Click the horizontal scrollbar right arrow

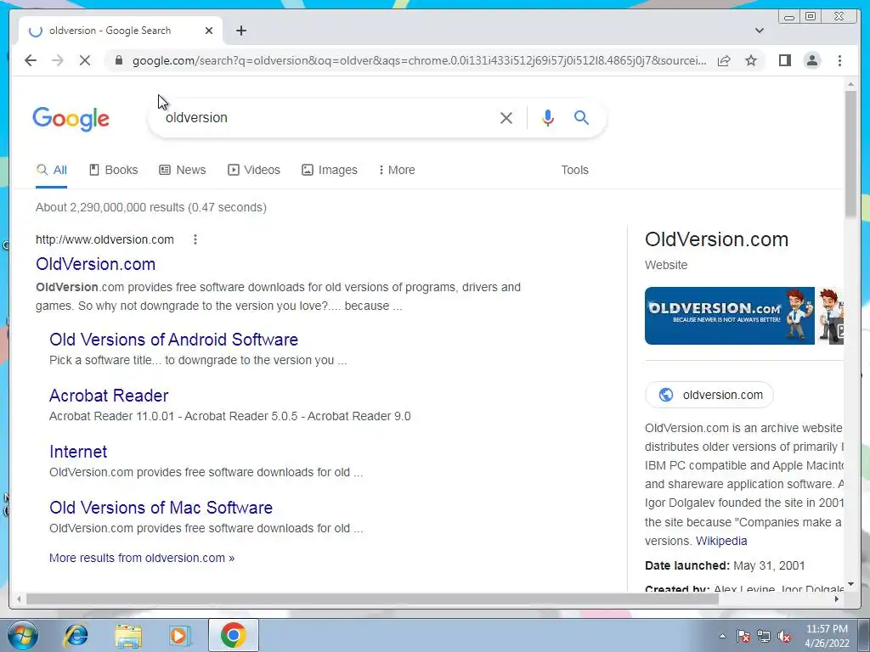coord(837,599)
